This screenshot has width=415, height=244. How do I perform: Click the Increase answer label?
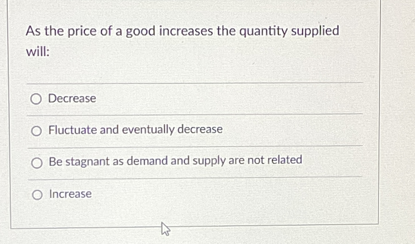click(x=69, y=194)
